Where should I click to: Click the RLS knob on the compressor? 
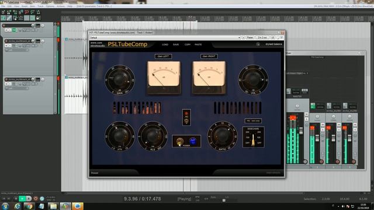click(x=153, y=136)
